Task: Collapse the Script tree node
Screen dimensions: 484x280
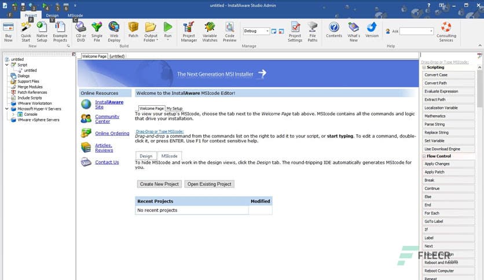Action: tap(7, 65)
